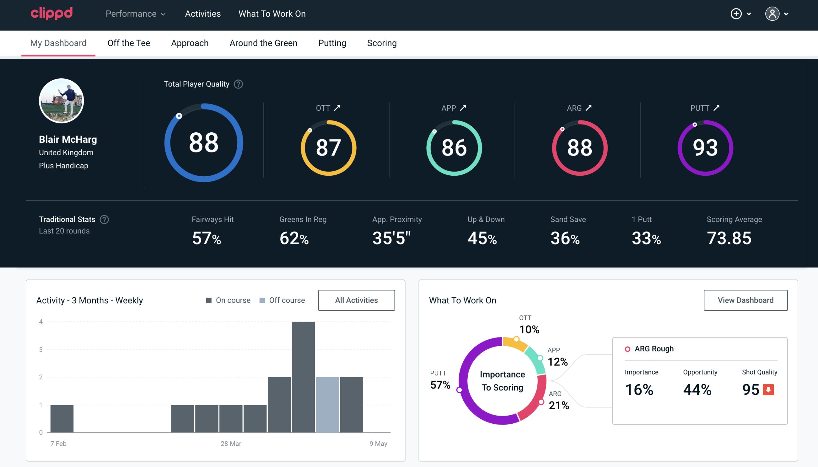Click the add activity plus icon
818x467 pixels.
(736, 13)
